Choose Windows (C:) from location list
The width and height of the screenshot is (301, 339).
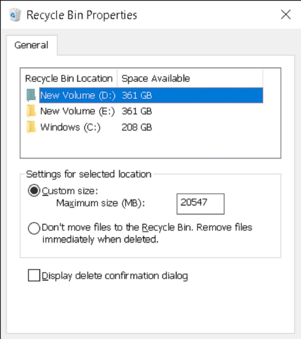coord(70,127)
